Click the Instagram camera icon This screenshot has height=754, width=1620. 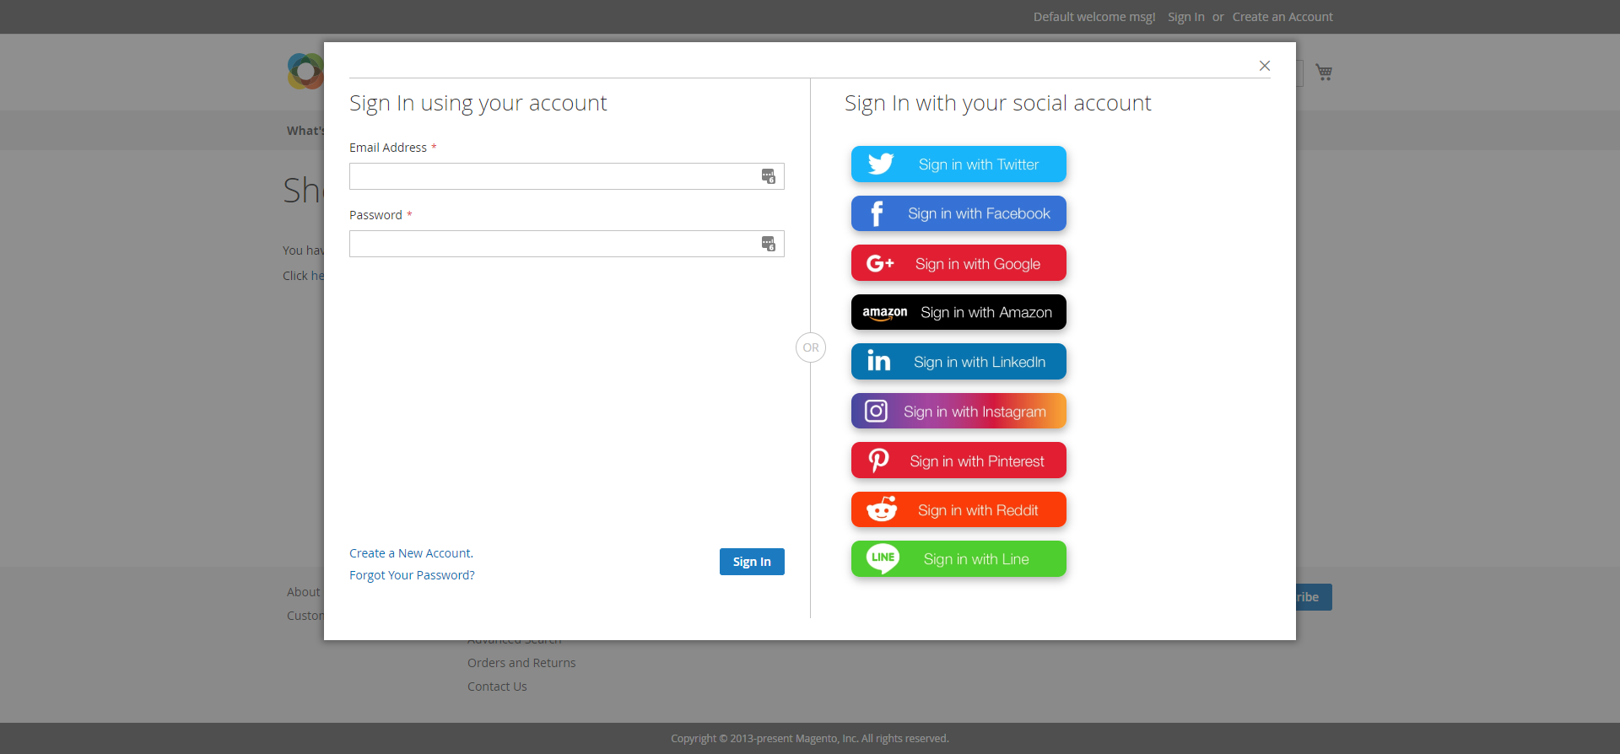click(x=876, y=411)
